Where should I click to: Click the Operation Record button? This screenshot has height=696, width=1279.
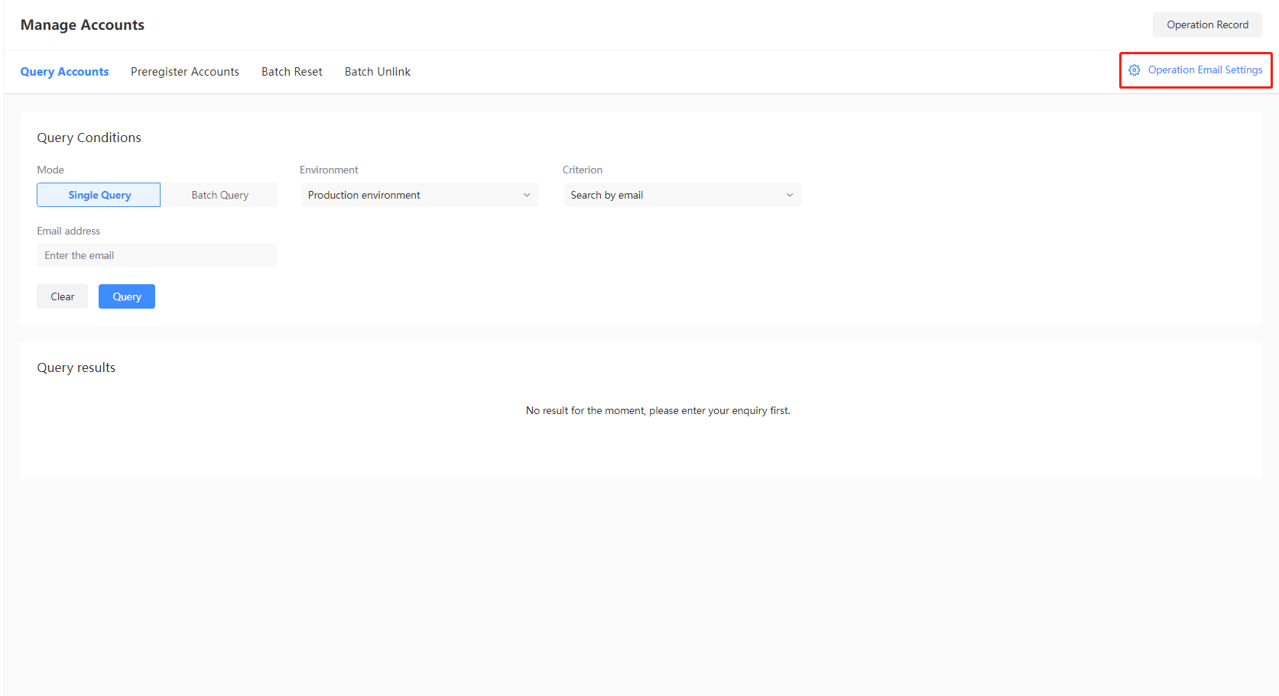point(1206,24)
